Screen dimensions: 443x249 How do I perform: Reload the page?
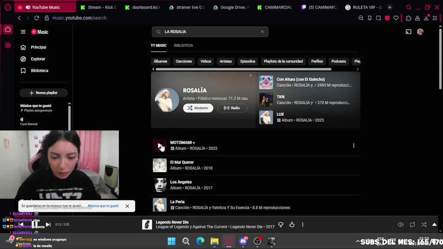coord(37,18)
